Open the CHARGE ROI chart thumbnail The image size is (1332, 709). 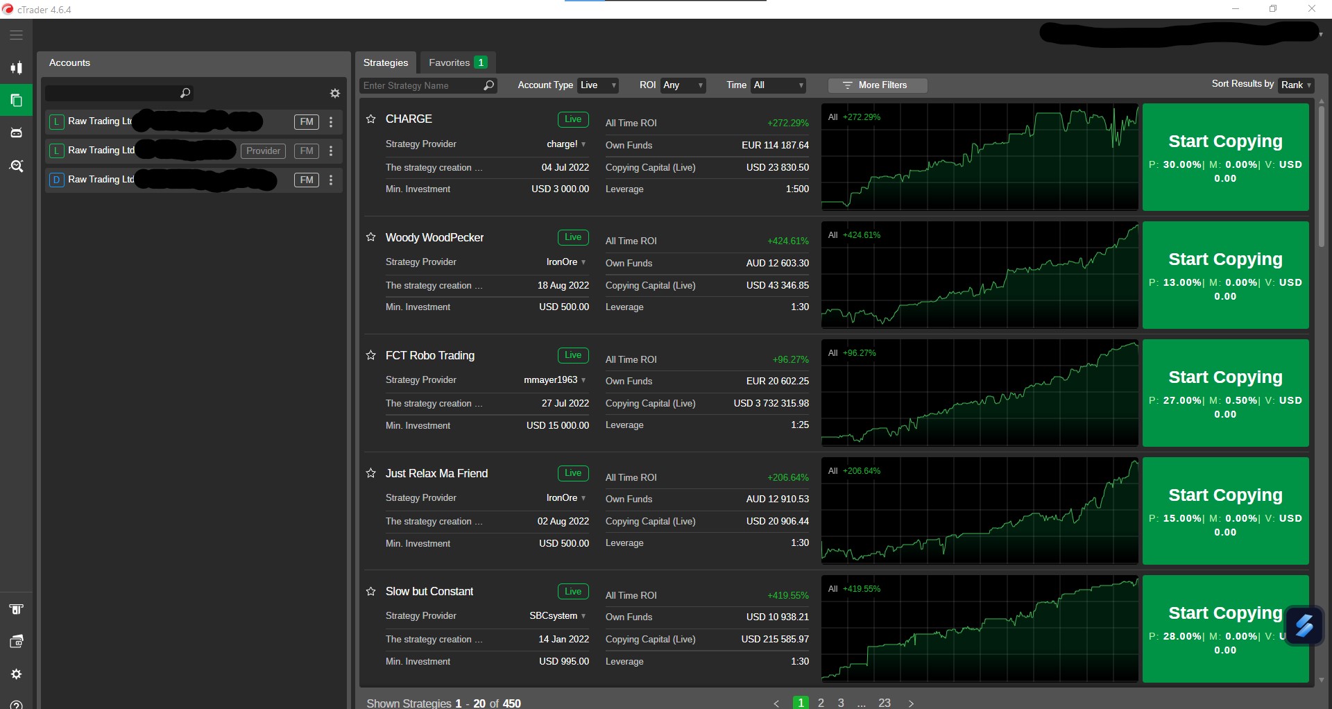(980, 157)
